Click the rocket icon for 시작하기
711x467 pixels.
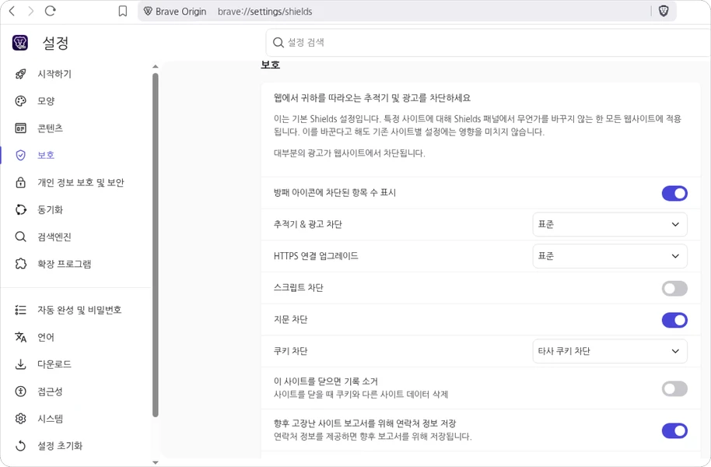21,74
